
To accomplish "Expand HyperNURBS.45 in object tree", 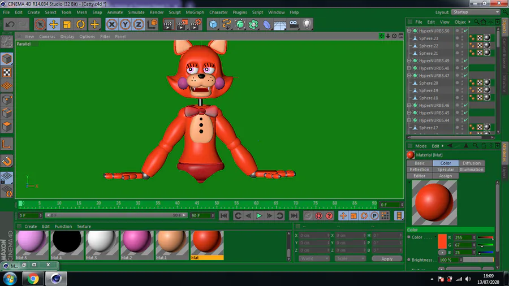I will coord(409,113).
